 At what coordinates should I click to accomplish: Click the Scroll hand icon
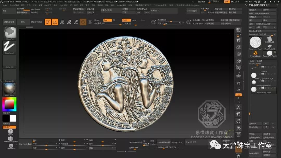coord(239,40)
